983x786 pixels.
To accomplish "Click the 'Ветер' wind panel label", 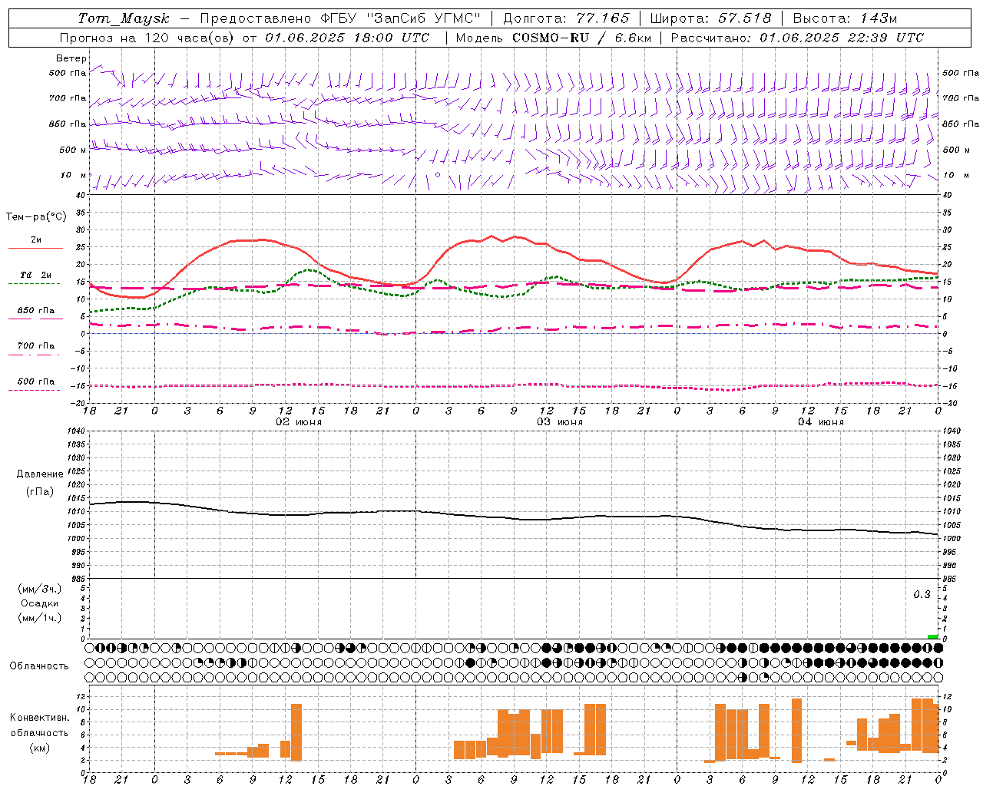I will click(x=71, y=58).
